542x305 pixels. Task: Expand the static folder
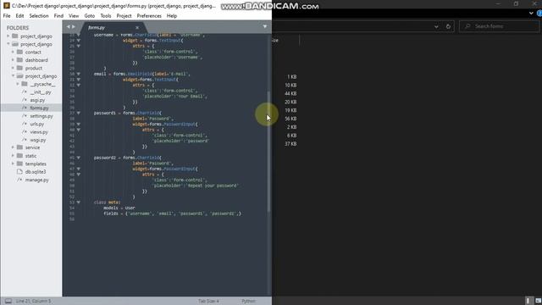click(x=13, y=156)
